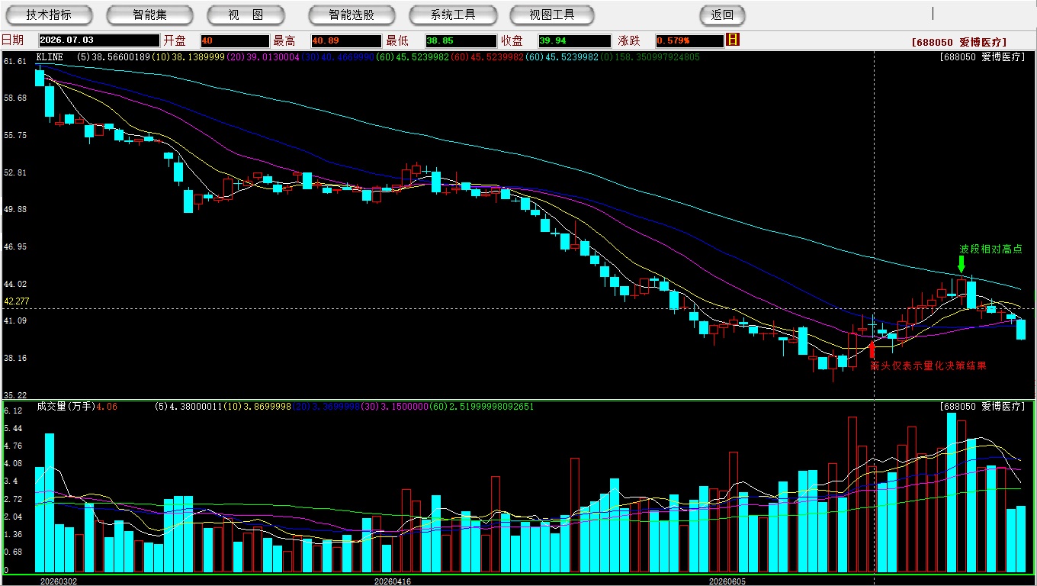Click the 6.12 volume axis label
This screenshot has height=586, width=1037.
point(13,411)
